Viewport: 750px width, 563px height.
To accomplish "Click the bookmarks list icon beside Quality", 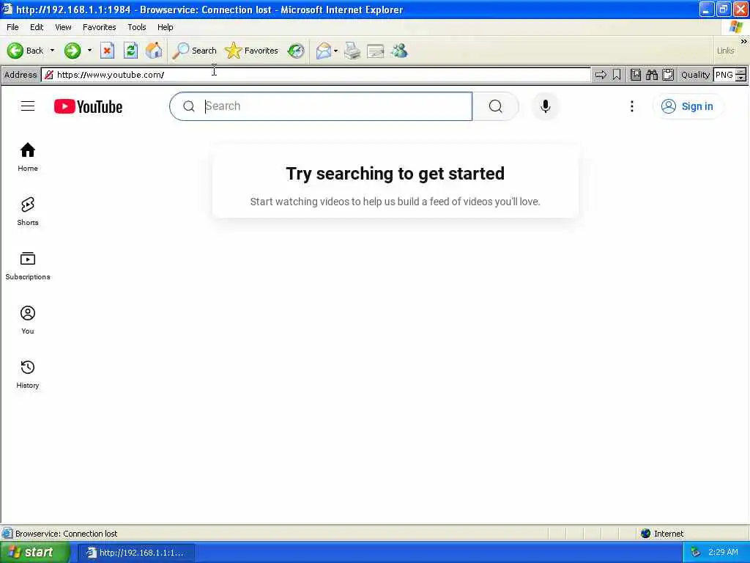I will 635,75.
